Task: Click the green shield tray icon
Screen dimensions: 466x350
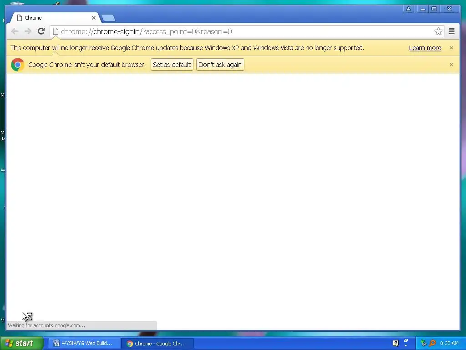Action: point(424,343)
